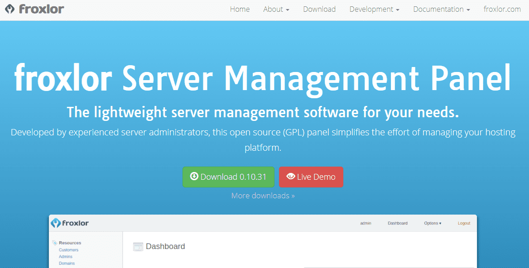Screen dimensions: 529x268
Task: Open Admins in the preview sidebar
Action: (66, 257)
